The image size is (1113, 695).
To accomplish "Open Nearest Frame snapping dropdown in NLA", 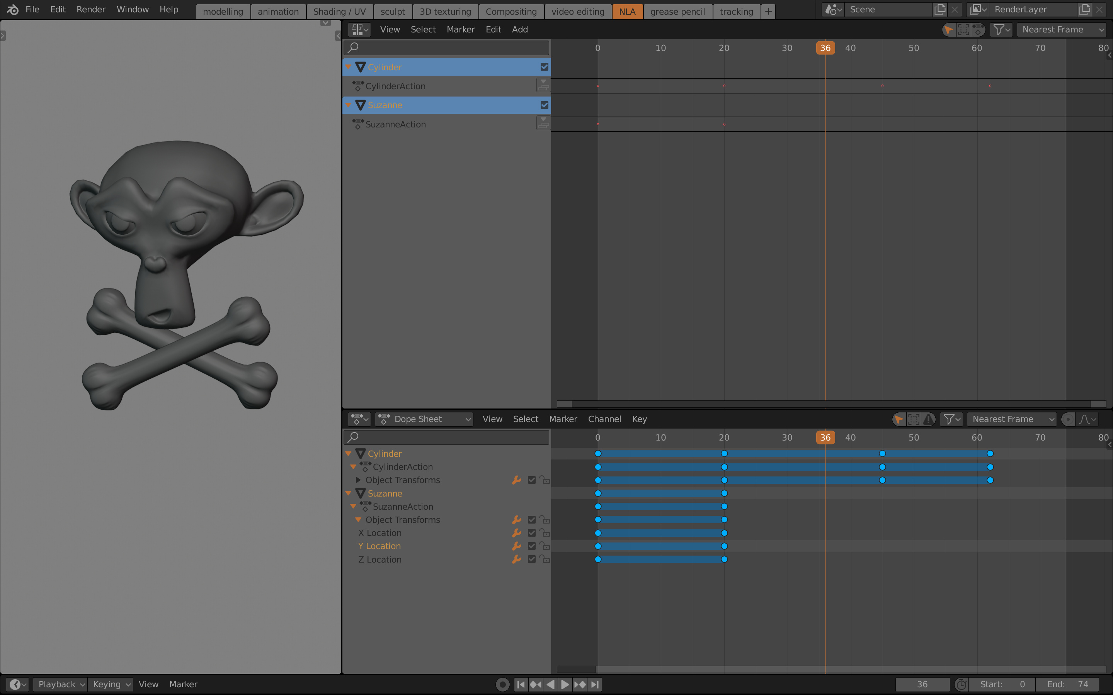I will tap(1062, 30).
